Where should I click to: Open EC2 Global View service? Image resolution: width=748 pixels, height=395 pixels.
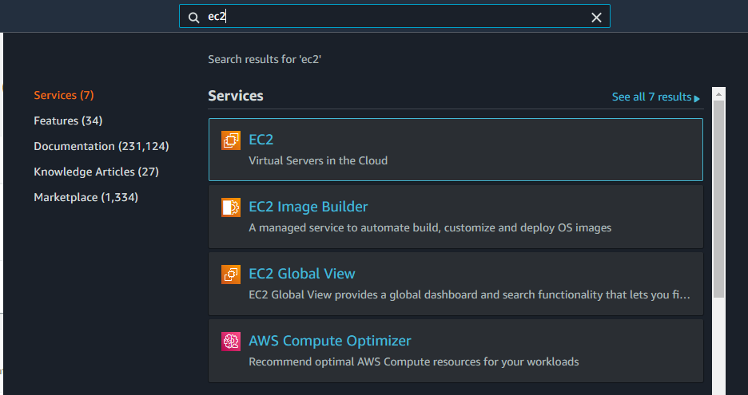tap(302, 274)
